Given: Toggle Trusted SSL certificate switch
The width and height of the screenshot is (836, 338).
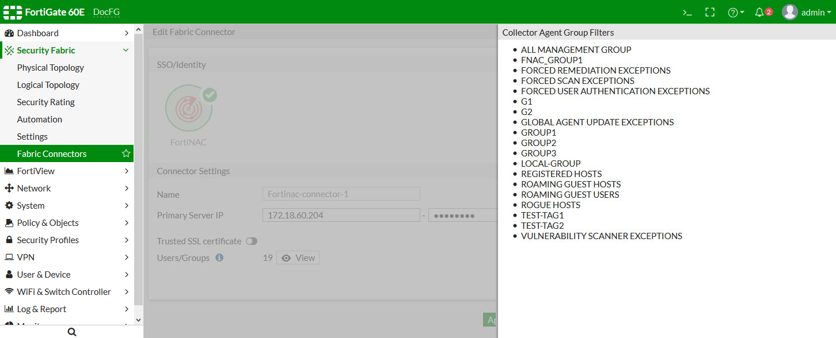Looking at the screenshot, I should tap(252, 241).
